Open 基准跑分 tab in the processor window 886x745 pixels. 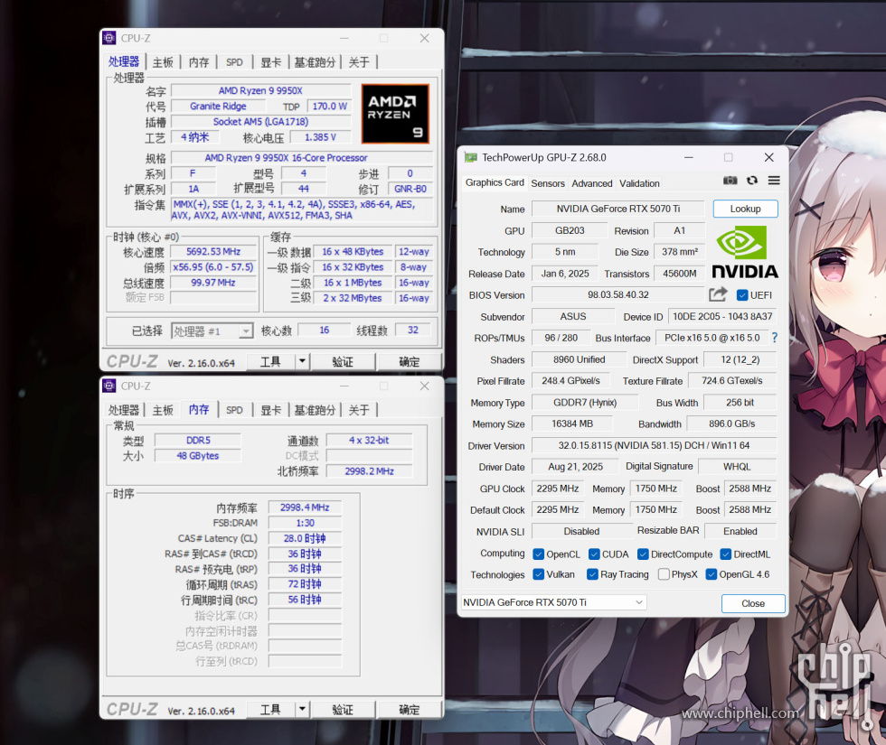pyautogui.click(x=315, y=62)
